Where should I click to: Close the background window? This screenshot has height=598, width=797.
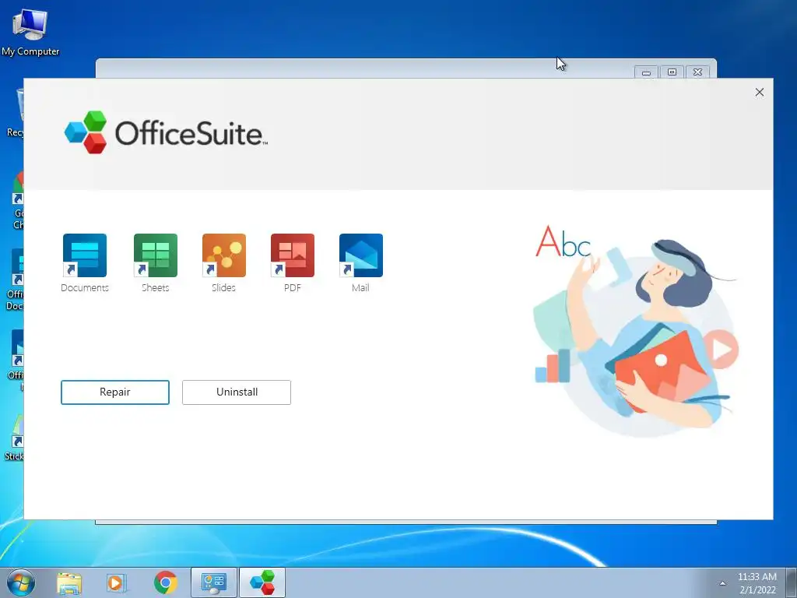click(698, 72)
